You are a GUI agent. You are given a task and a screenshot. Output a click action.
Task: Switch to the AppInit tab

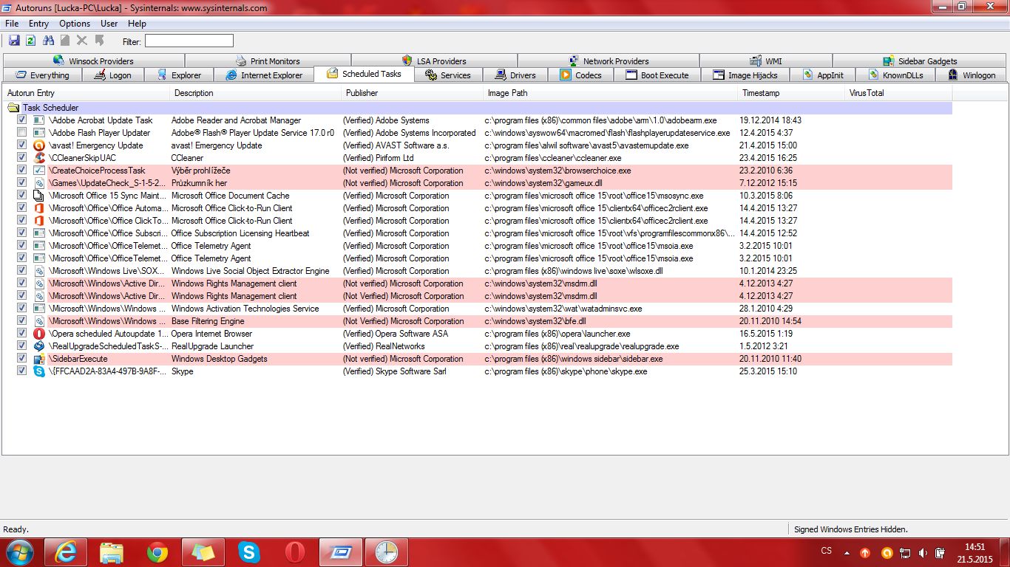click(x=822, y=75)
